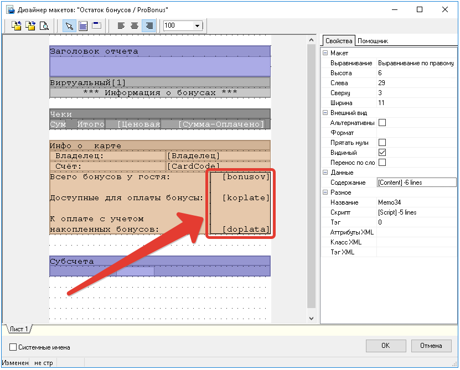
Task: Select the '*** Информация о бонусах ***' memo
Action: pyautogui.click(x=160, y=93)
